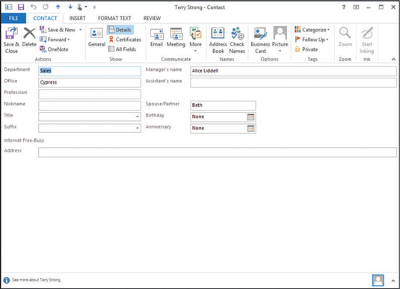Show Certificates view
Image resolution: width=400 pixels, height=289 pixels.
click(x=125, y=40)
